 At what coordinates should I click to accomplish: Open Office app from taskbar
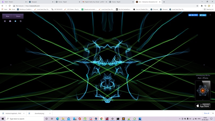tap(79, 119)
